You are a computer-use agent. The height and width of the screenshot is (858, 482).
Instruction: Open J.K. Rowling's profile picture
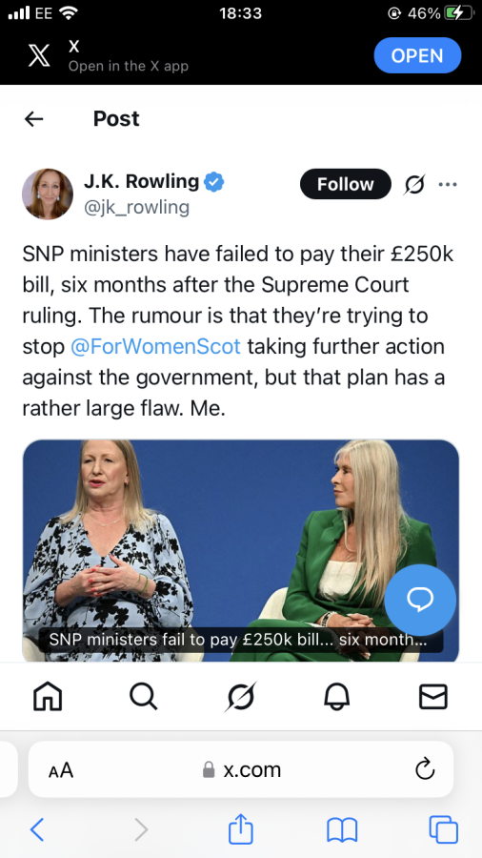[48, 194]
